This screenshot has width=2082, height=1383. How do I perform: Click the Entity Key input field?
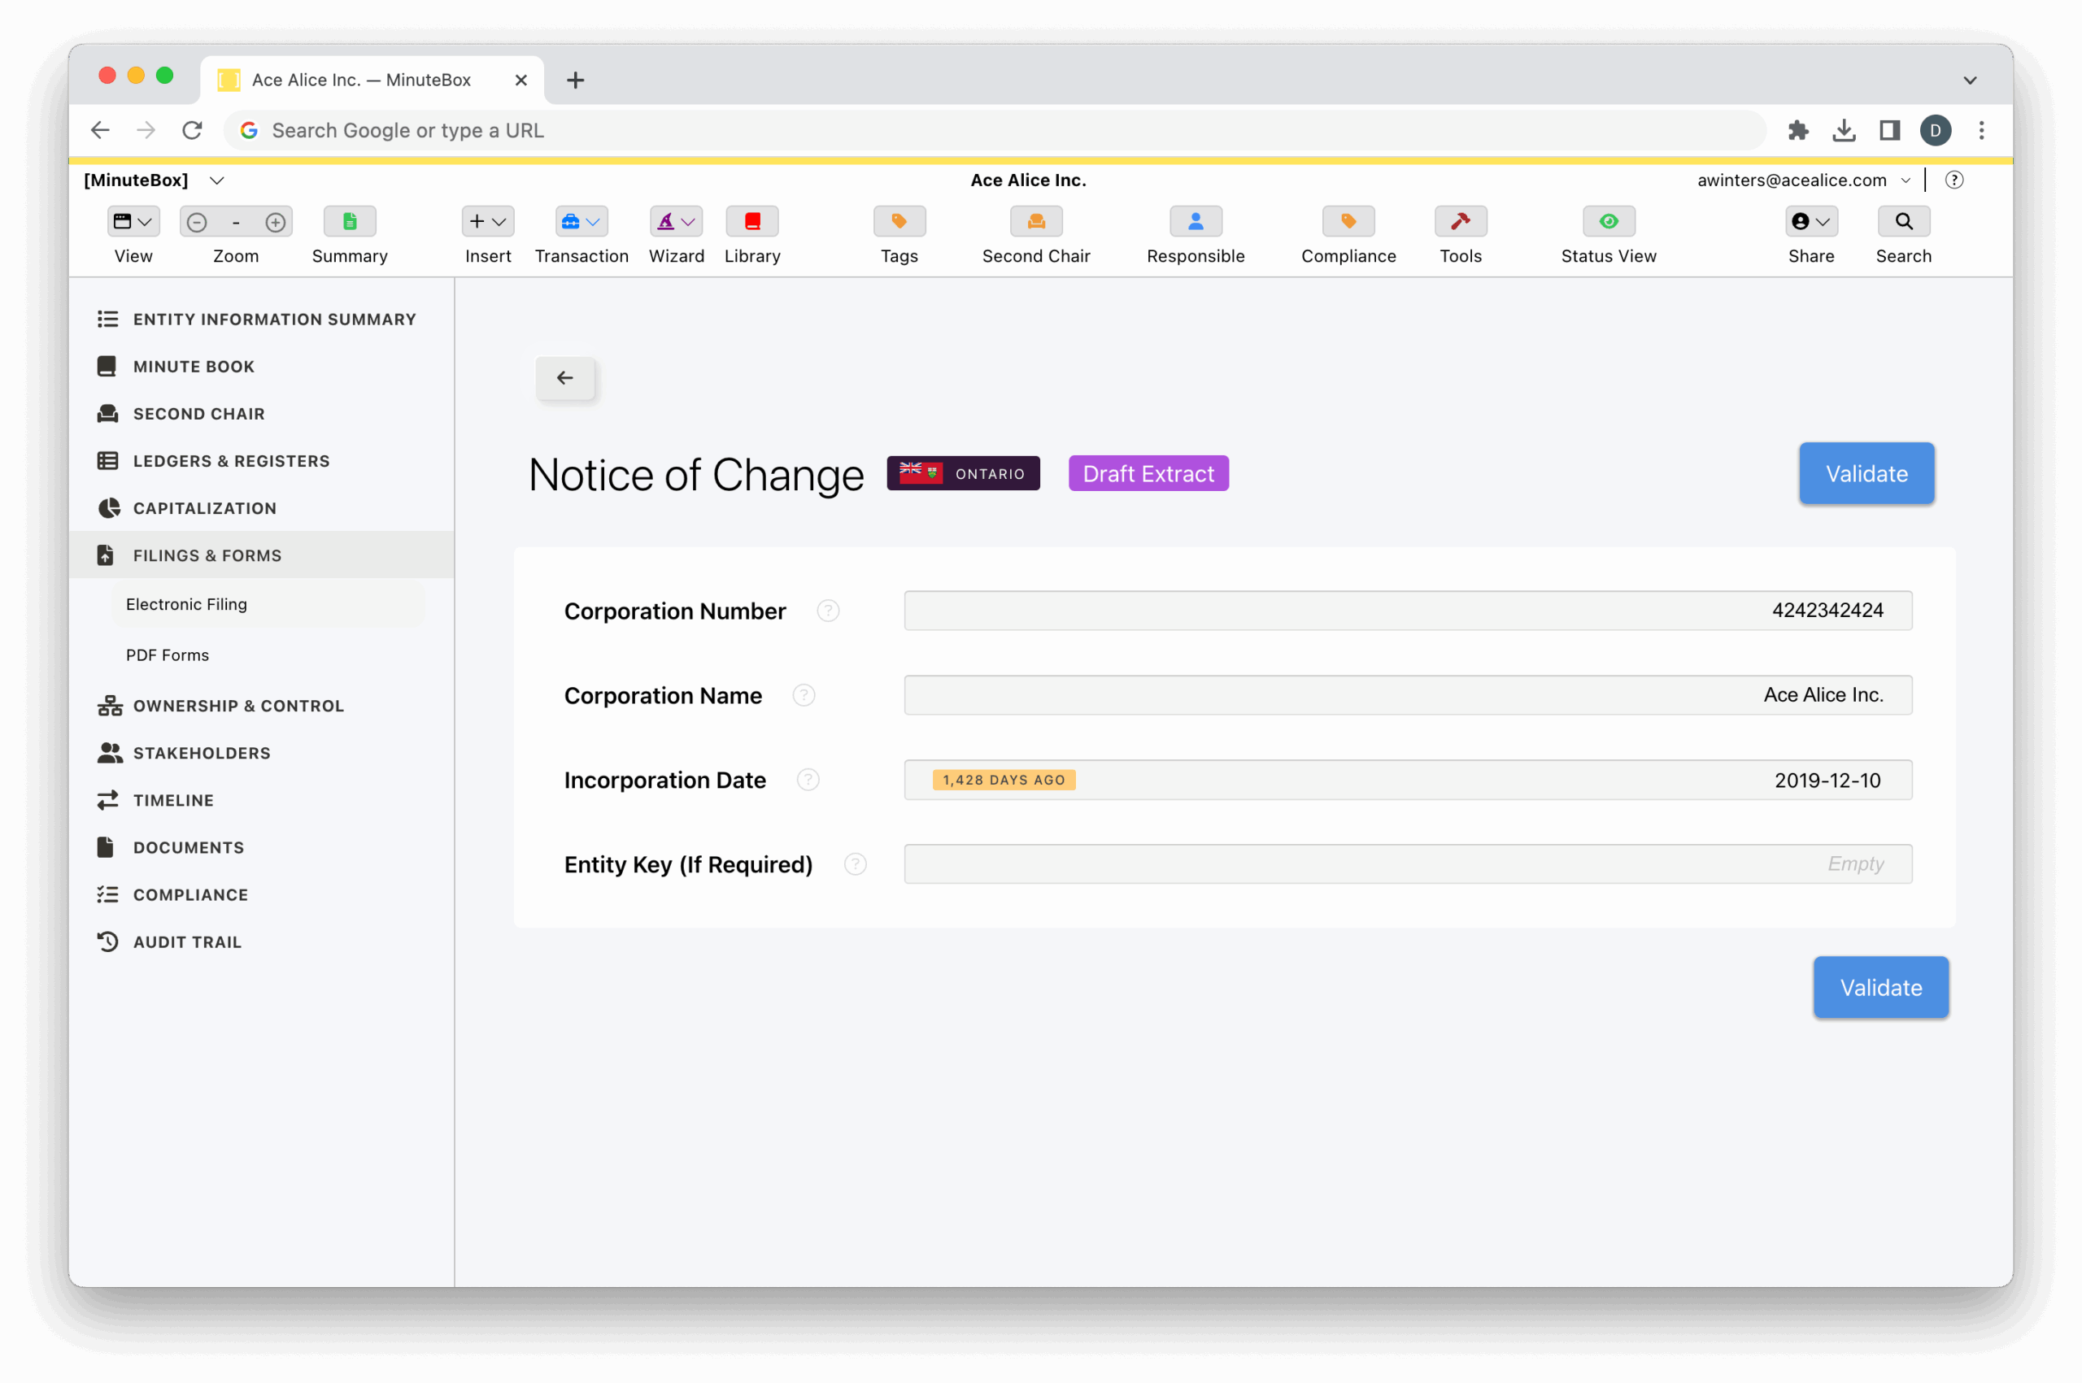click(x=1407, y=863)
